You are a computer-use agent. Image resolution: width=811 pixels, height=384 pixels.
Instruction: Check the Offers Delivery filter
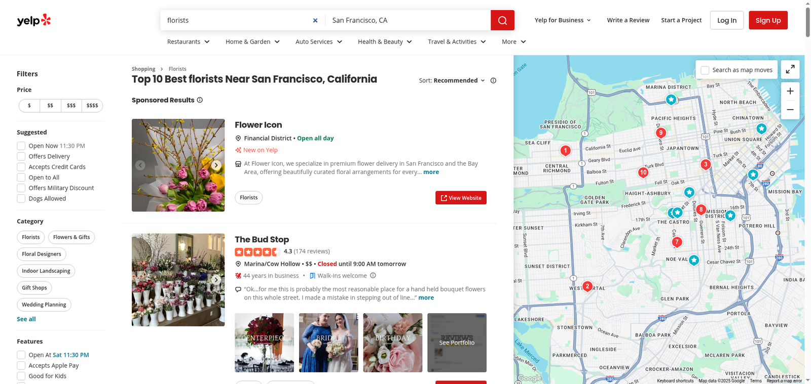[21, 156]
